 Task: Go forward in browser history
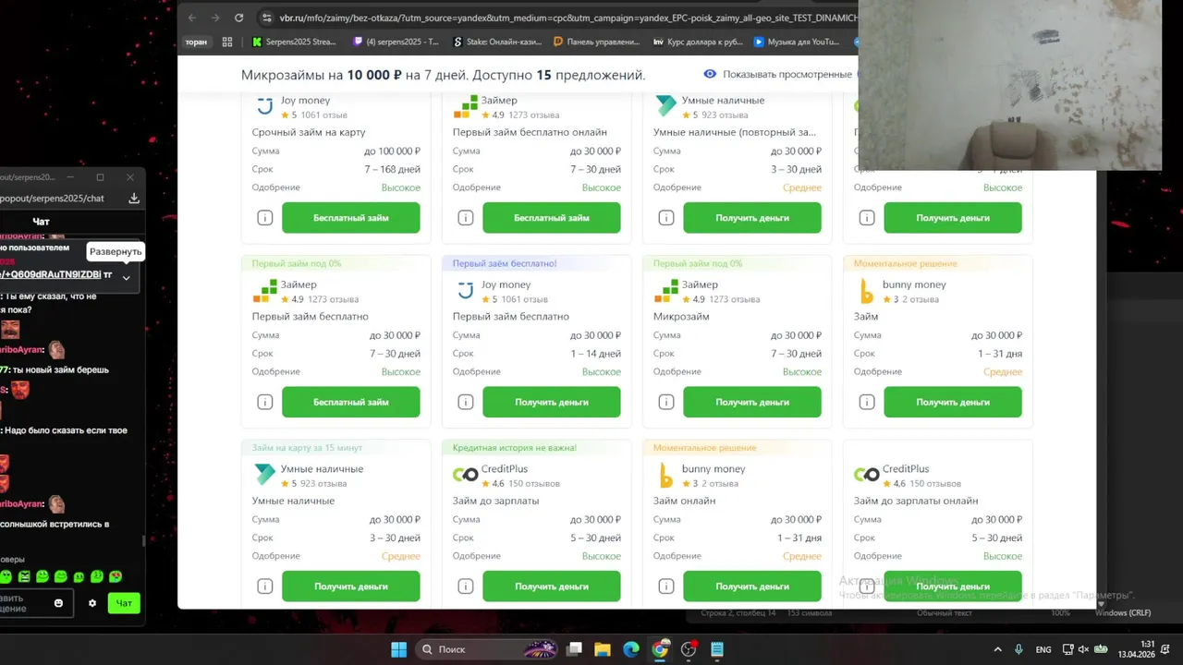[x=215, y=18]
